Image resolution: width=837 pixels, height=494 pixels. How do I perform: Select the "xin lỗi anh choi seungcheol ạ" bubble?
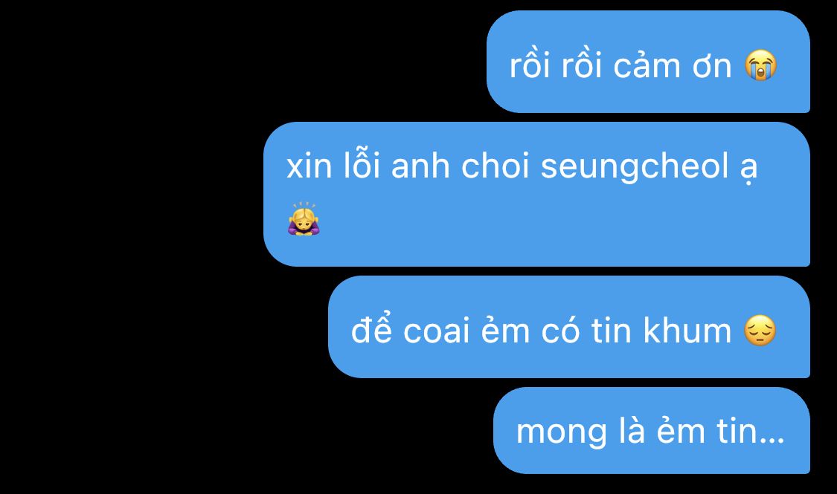click(x=536, y=194)
